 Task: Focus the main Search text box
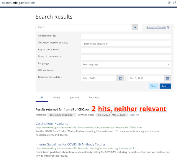pyautogui.click(x=84, y=27)
